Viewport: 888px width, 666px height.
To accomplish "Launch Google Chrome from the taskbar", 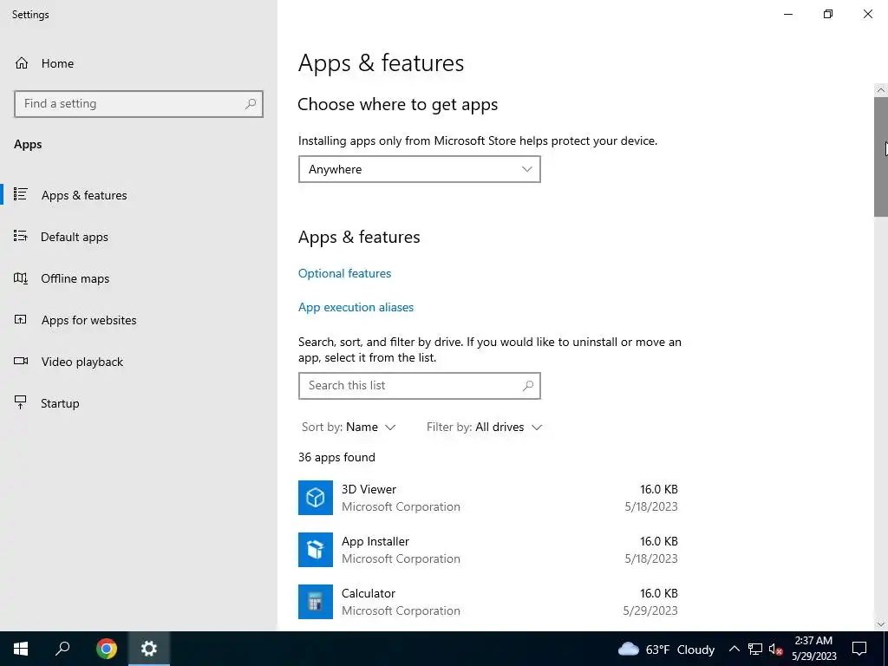I will [x=106, y=649].
